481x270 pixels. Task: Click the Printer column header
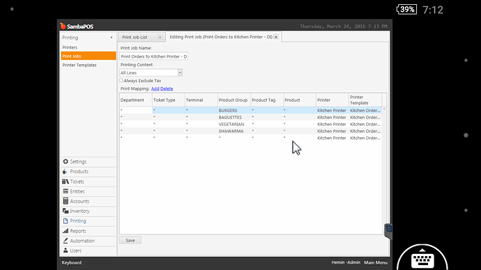[x=333, y=100]
